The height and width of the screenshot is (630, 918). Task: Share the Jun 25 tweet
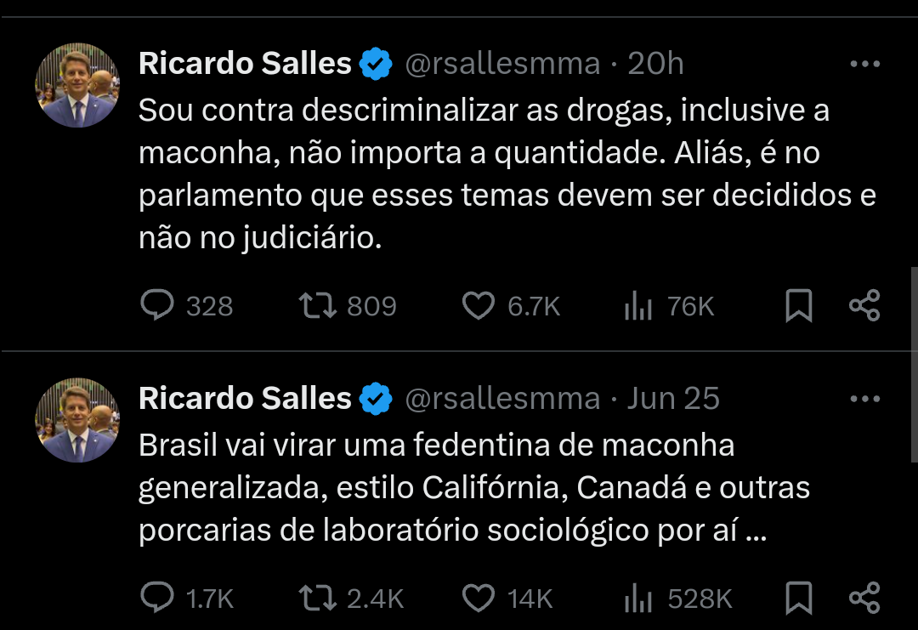[x=864, y=598]
